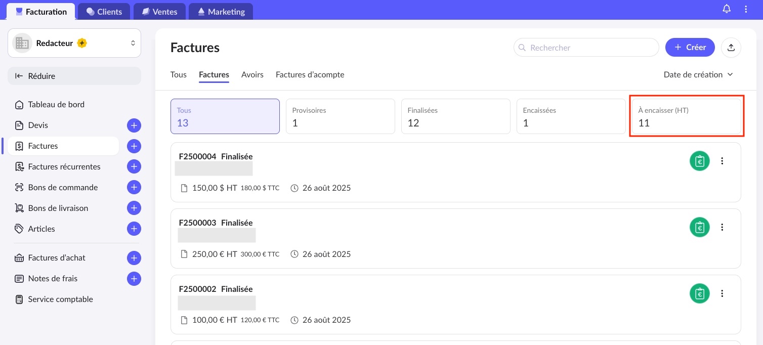
Task: Switch to the Ventes top tab
Action: [x=159, y=12]
